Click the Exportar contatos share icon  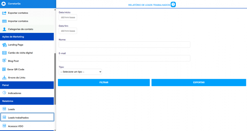point(4,13)
